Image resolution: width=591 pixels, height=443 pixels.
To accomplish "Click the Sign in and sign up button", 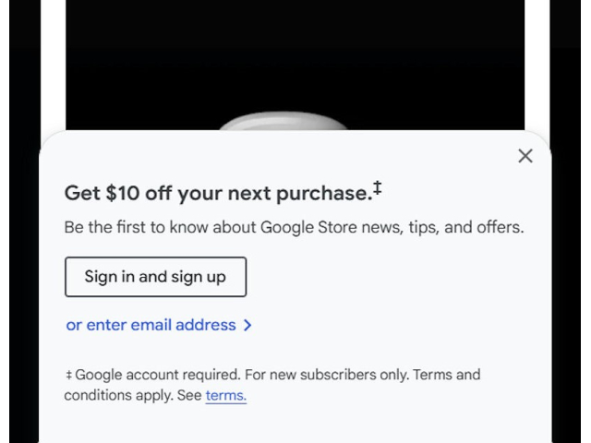I will pos(155,277).
